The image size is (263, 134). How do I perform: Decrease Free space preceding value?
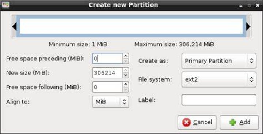coord(126,61)
